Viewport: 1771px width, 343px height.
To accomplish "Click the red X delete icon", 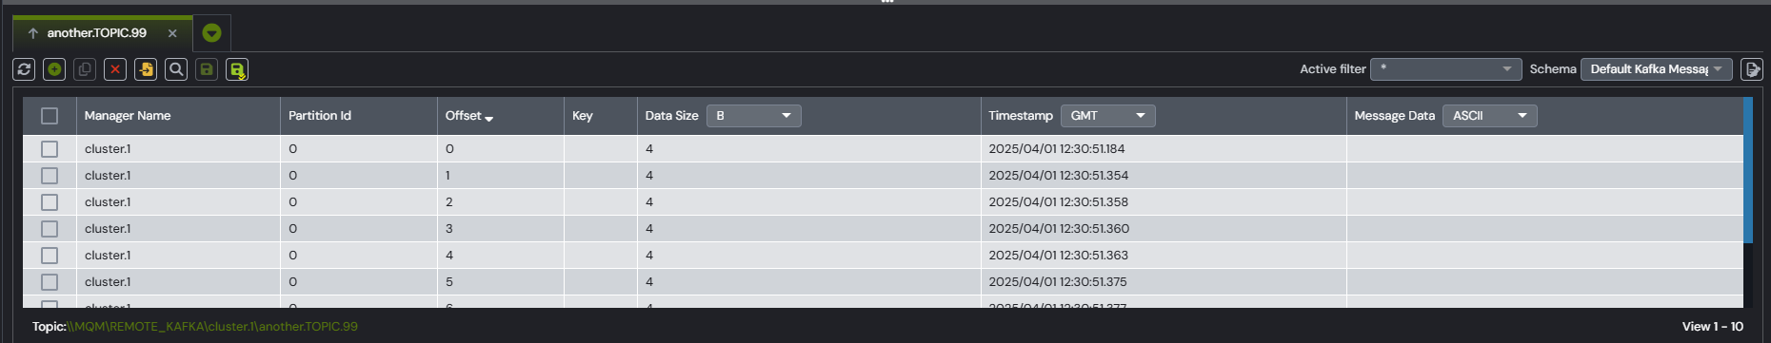I will point(115,69).
